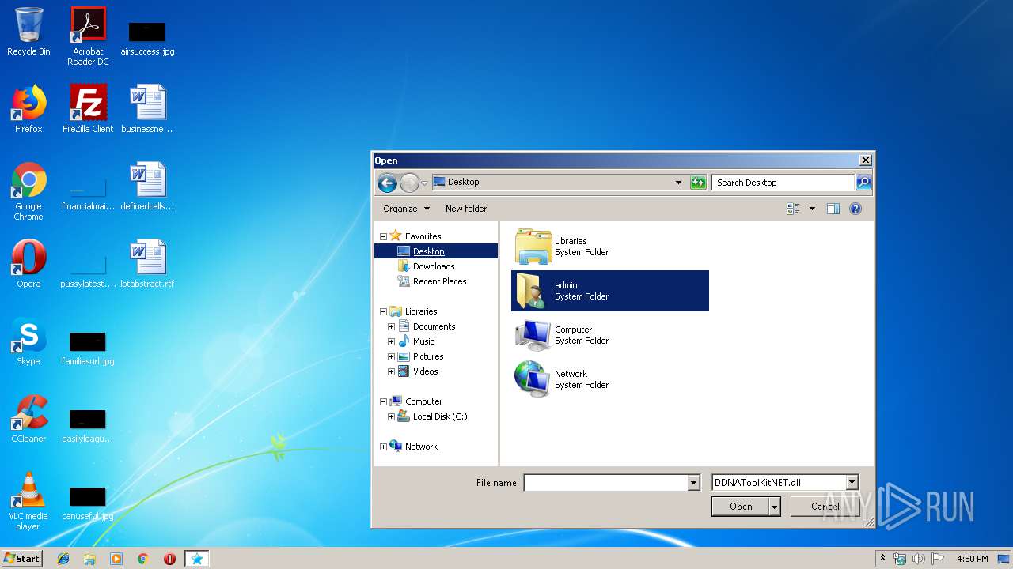
Task: Open the DDNAToolKitNET.dll file type dropdown
Action: pyautogui.click(x=852, y=483)
